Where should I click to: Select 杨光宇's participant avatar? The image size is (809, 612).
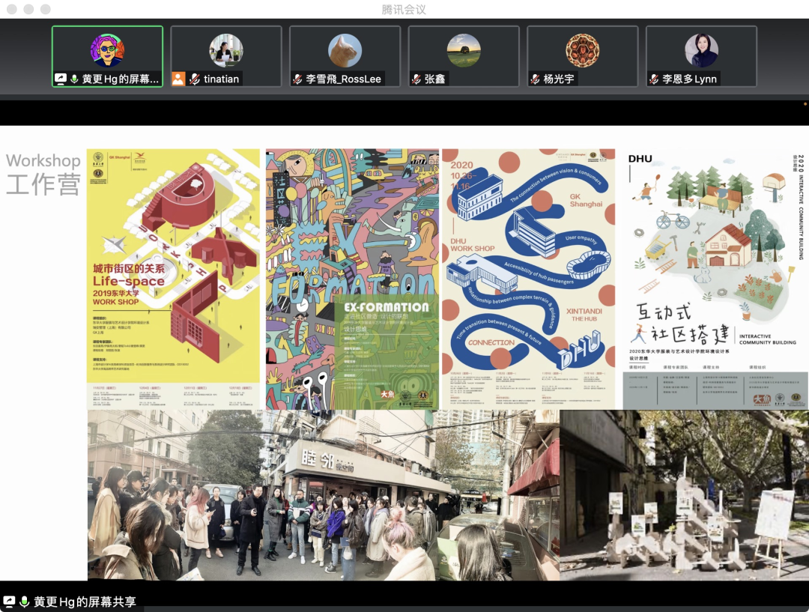click(x=582, y=50)
